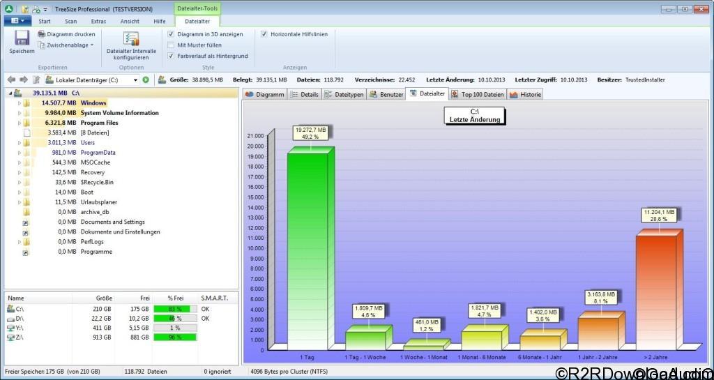Open the blue application menu button
The image size is (714, 380).
(x=17, y=21)
